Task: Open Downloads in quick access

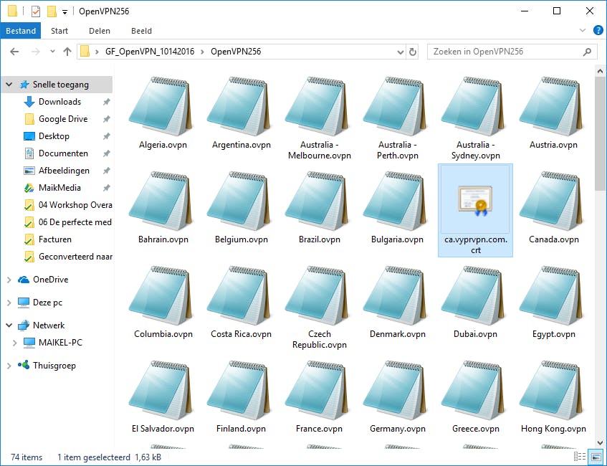Action: pyautogui.click(x=59, y=102)
